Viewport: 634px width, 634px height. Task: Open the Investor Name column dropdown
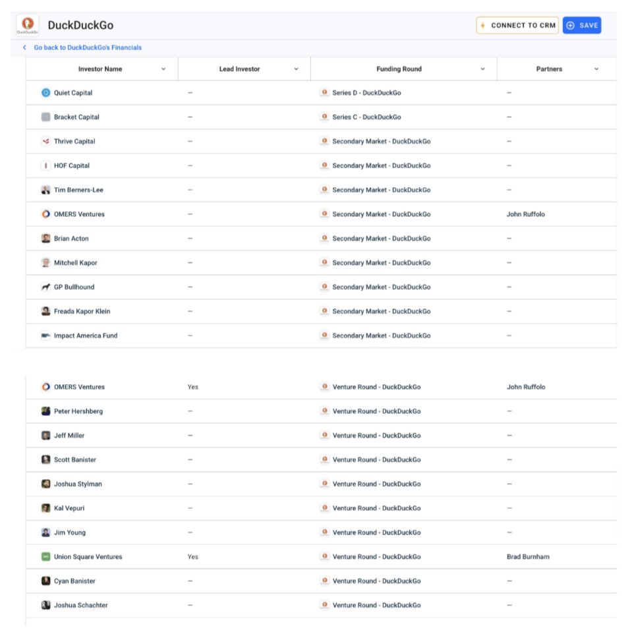point(163,69)
